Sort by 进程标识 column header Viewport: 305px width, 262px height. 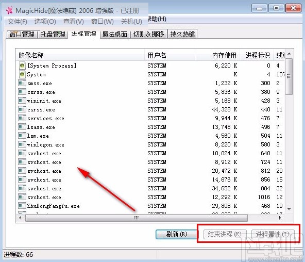[257, 55]
